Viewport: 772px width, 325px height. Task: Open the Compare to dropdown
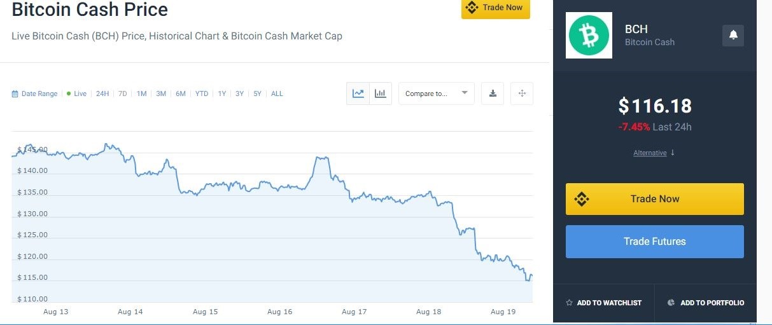pos(437,93)
